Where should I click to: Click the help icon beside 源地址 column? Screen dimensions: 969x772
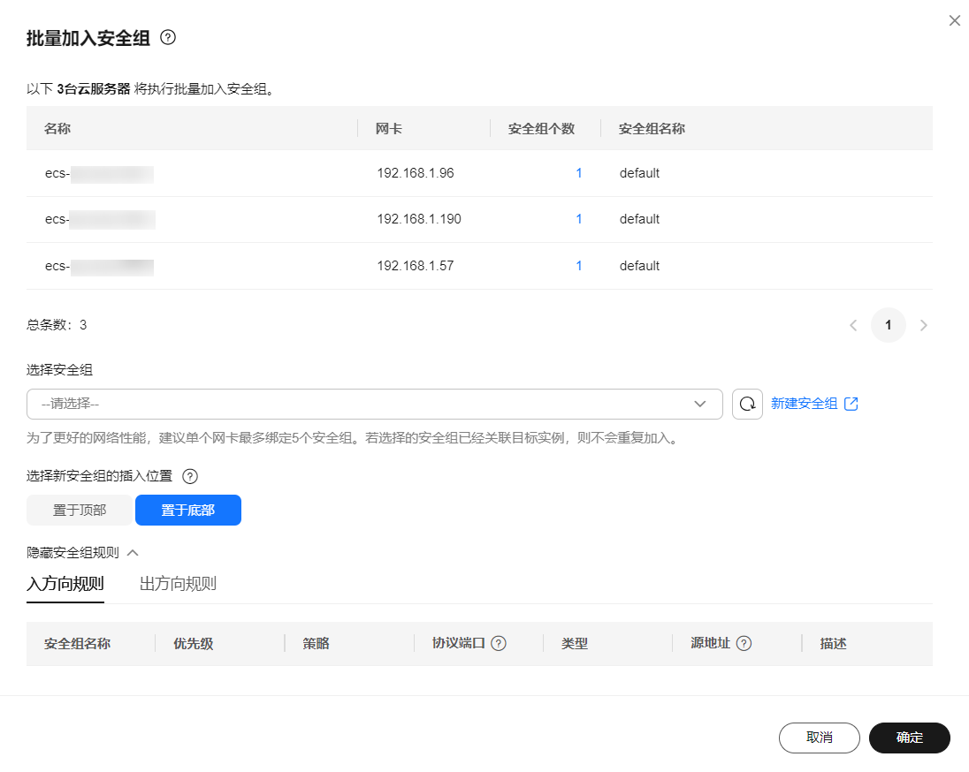pos(747,643)
